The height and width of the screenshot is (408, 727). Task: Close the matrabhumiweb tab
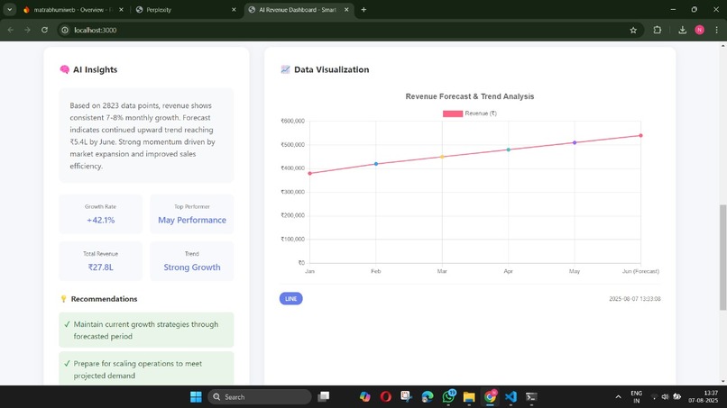[122, 9]
